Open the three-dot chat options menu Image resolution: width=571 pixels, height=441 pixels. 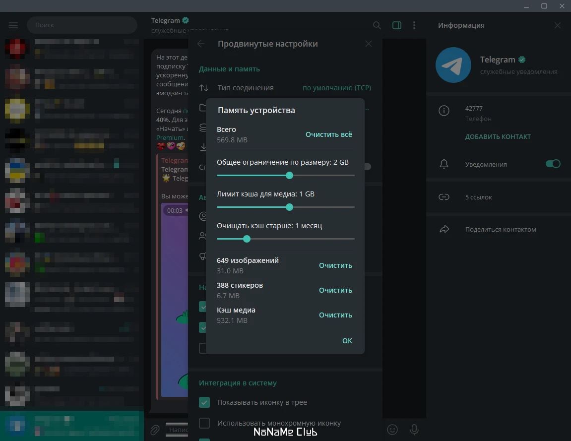[414, 25]
